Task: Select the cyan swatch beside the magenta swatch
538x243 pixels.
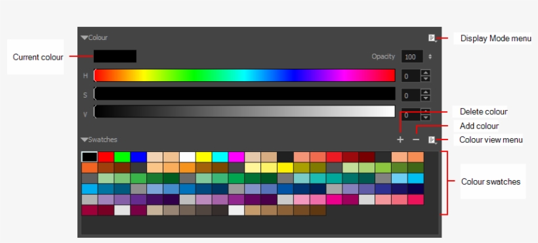Action: 220,157
